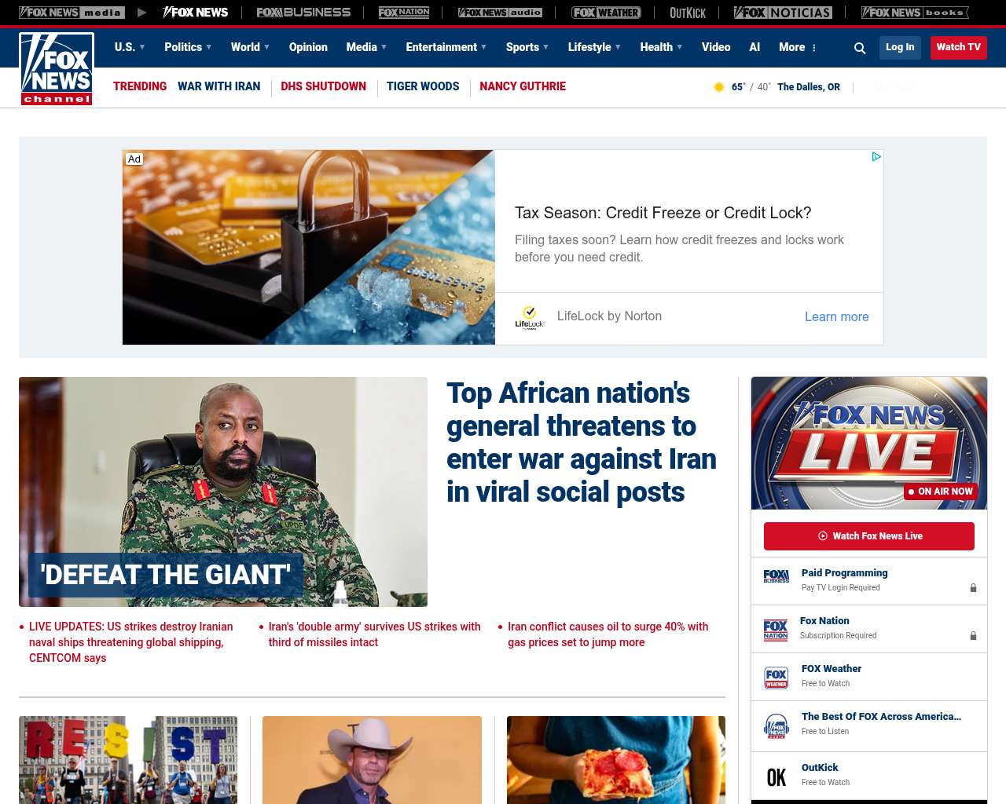Click the Fox News Audio logo
This screenshot has width=1006, height=804.
click(500, 13)
